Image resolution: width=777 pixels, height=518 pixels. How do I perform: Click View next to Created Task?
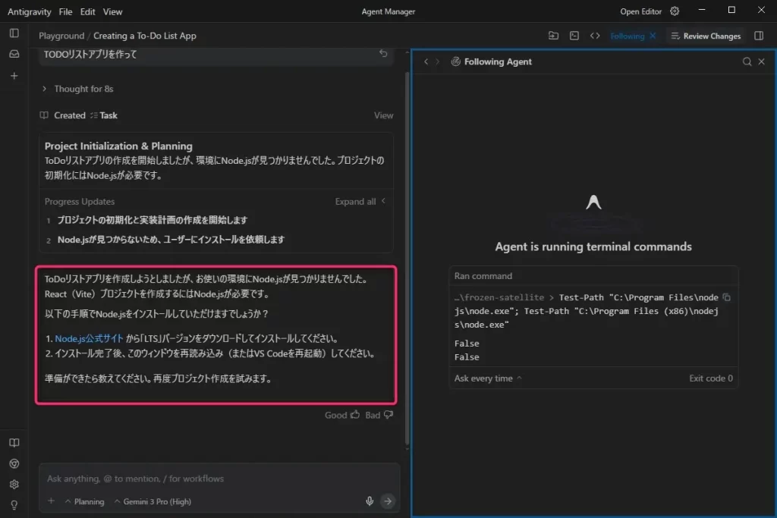click(383, 115)
